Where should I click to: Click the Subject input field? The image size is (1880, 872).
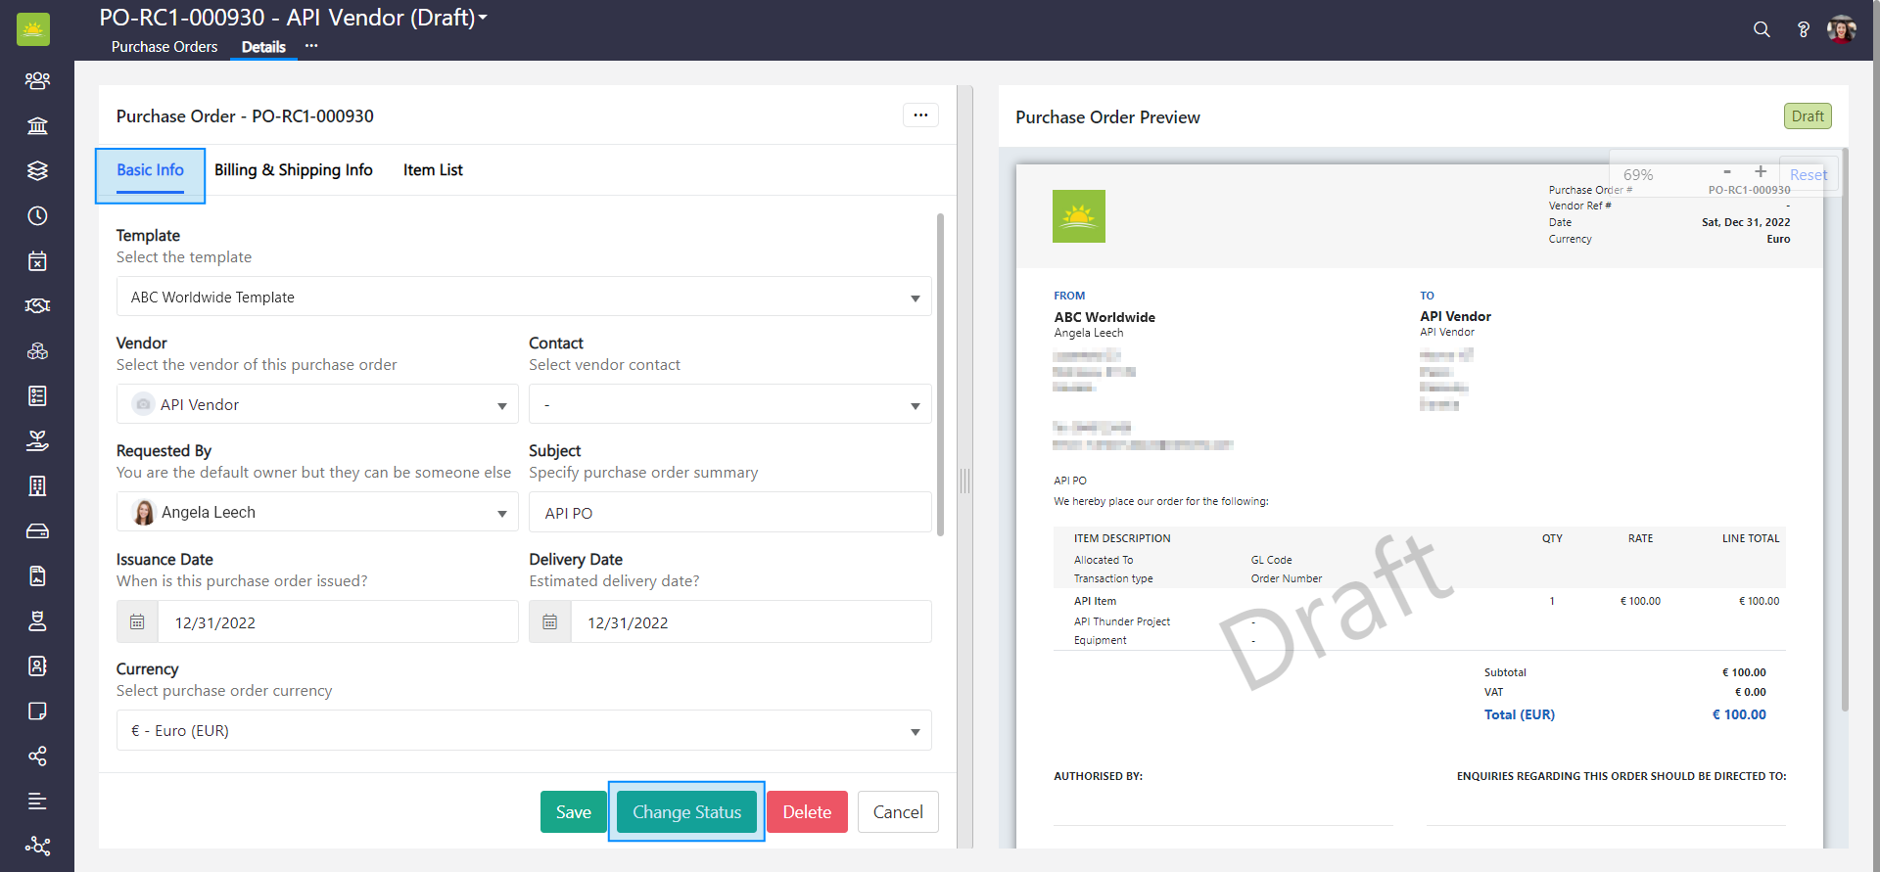pyautogui.click(x=729, y=513)
